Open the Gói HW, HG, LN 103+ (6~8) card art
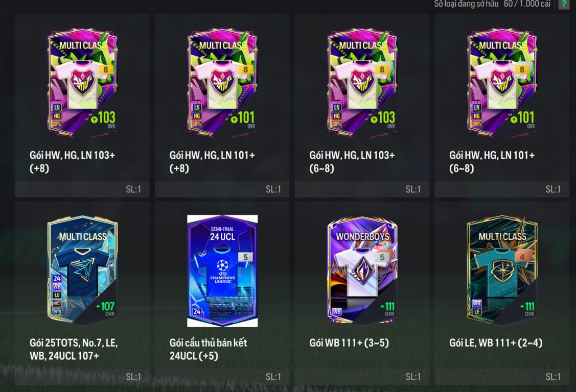 [362, 83]
